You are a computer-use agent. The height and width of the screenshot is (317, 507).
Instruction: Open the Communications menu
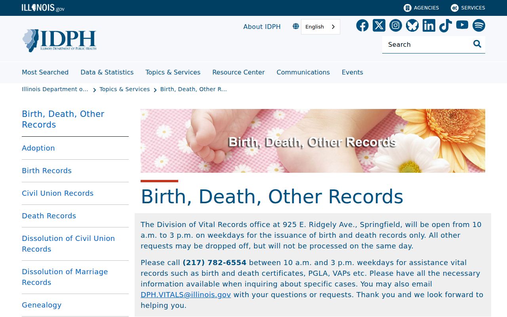[303, 72]
